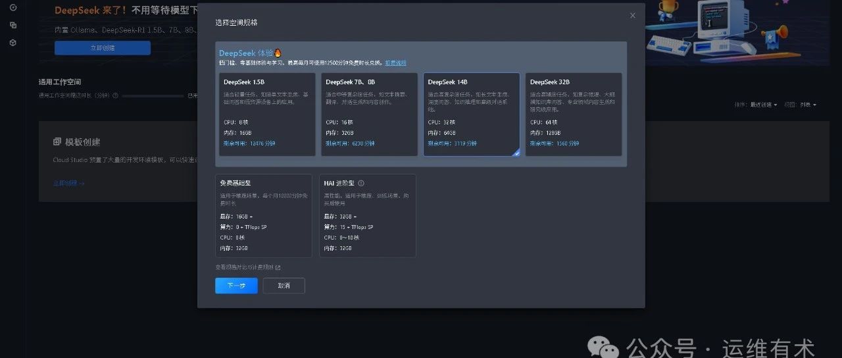
Task: Select the DeepSeek 1.5B spec card
Action: point(267,115)
